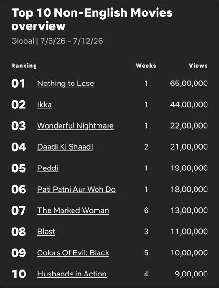Open the Blast movie link
This screenshot has height=288, width=219.
46,232
